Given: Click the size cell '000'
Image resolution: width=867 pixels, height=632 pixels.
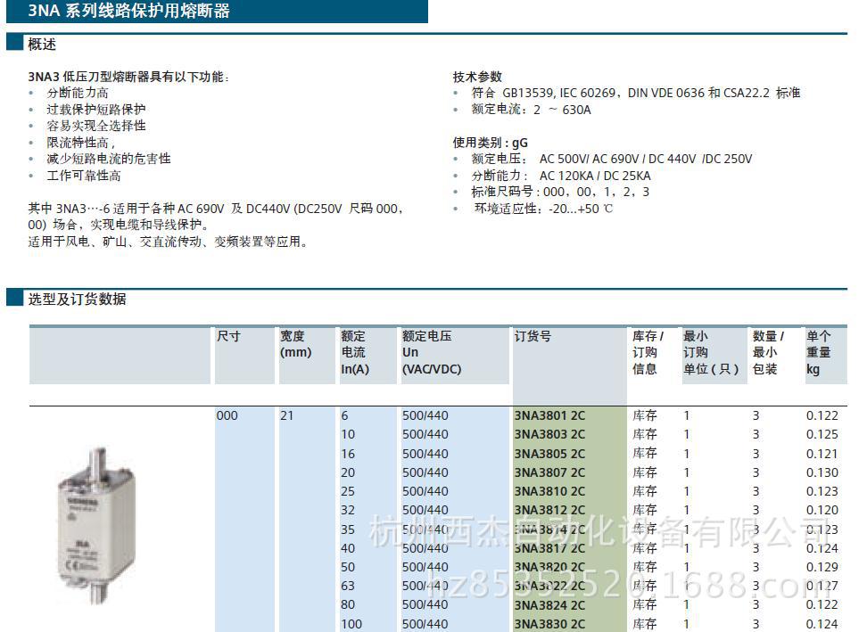Looking at the screenshot, I should coord(227,415).
